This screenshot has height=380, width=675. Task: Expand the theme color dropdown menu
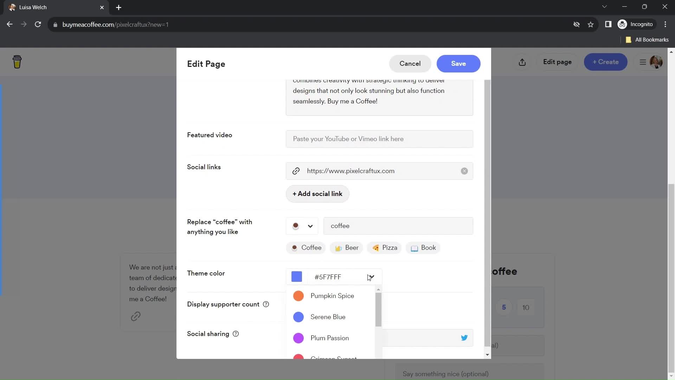pyautogui.click(x=371, y=277)
